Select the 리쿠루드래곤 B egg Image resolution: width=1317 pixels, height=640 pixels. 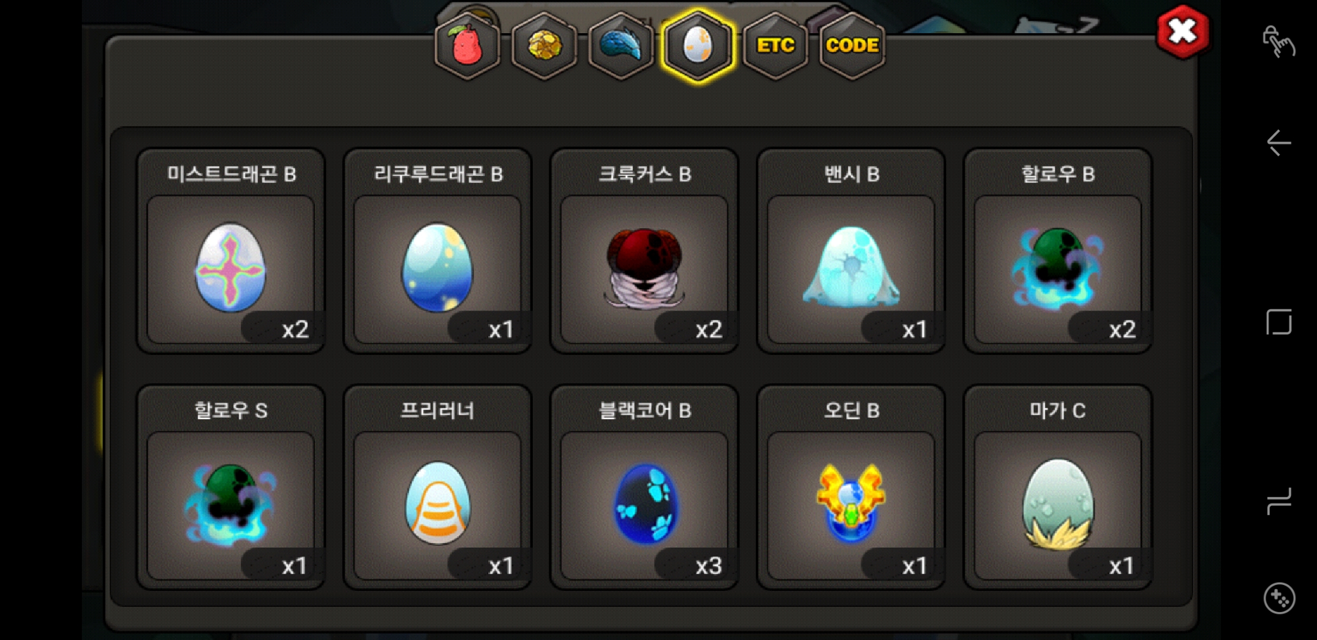(438, 251)
